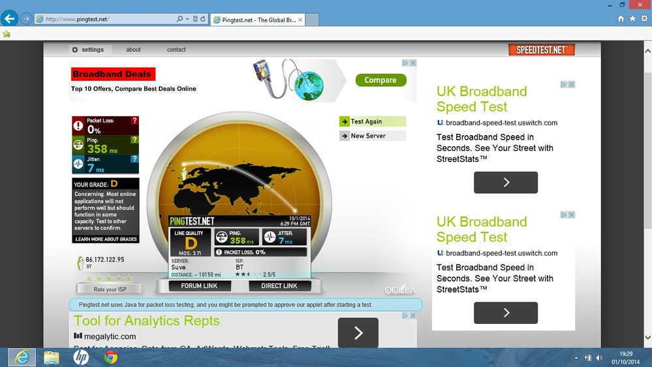Click the DIRECT LINK button
Viewport: 652px width, 367px height.
(279, 286)
